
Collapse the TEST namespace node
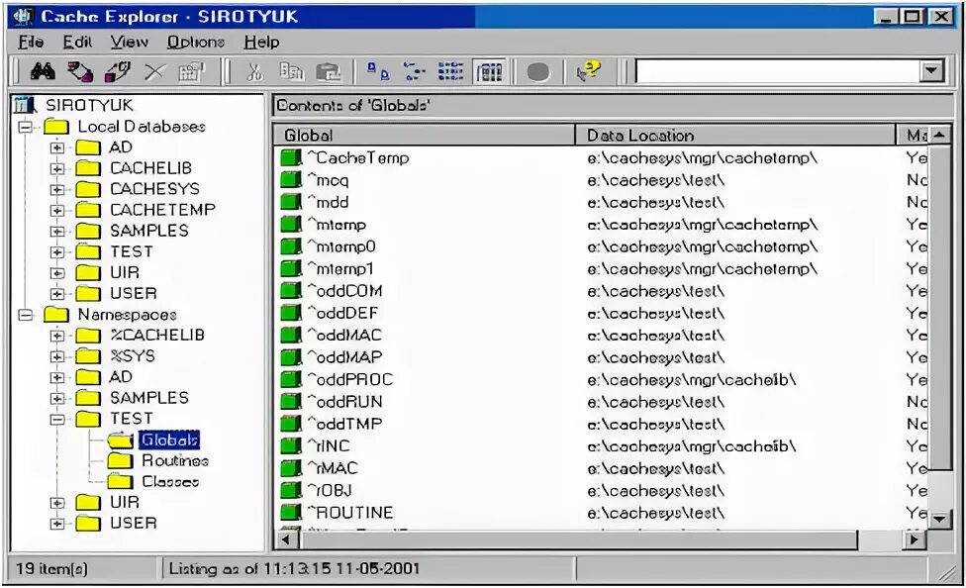[57, 419]
